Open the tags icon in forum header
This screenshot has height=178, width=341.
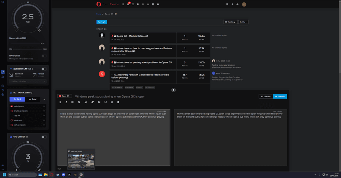(138, 4)
